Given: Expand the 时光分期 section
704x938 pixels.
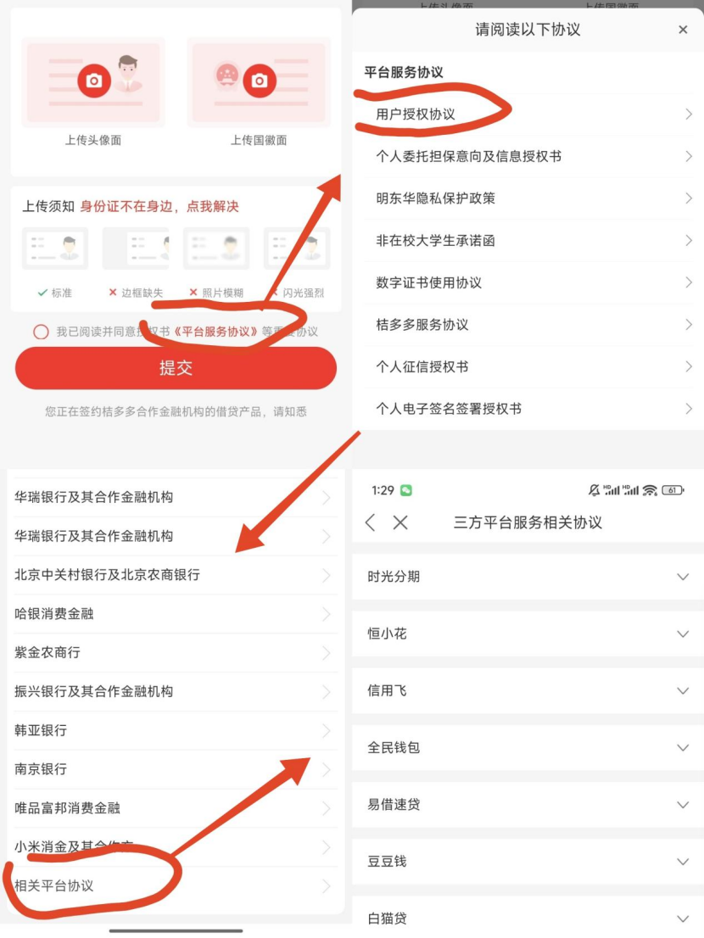Looking at the screenshot, I should [x=528, y=577].
